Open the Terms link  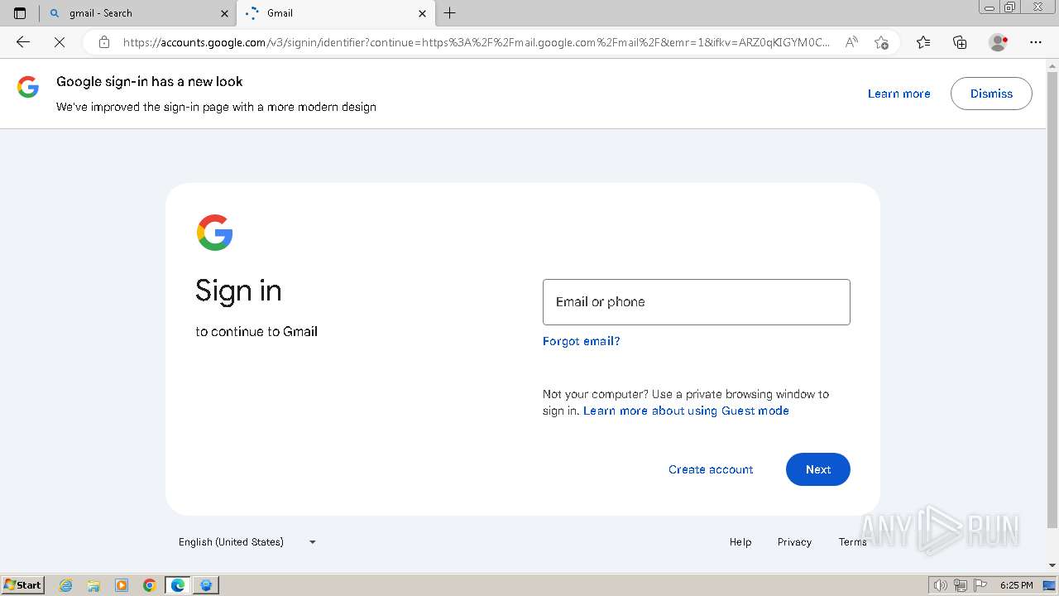coord(852,542)
